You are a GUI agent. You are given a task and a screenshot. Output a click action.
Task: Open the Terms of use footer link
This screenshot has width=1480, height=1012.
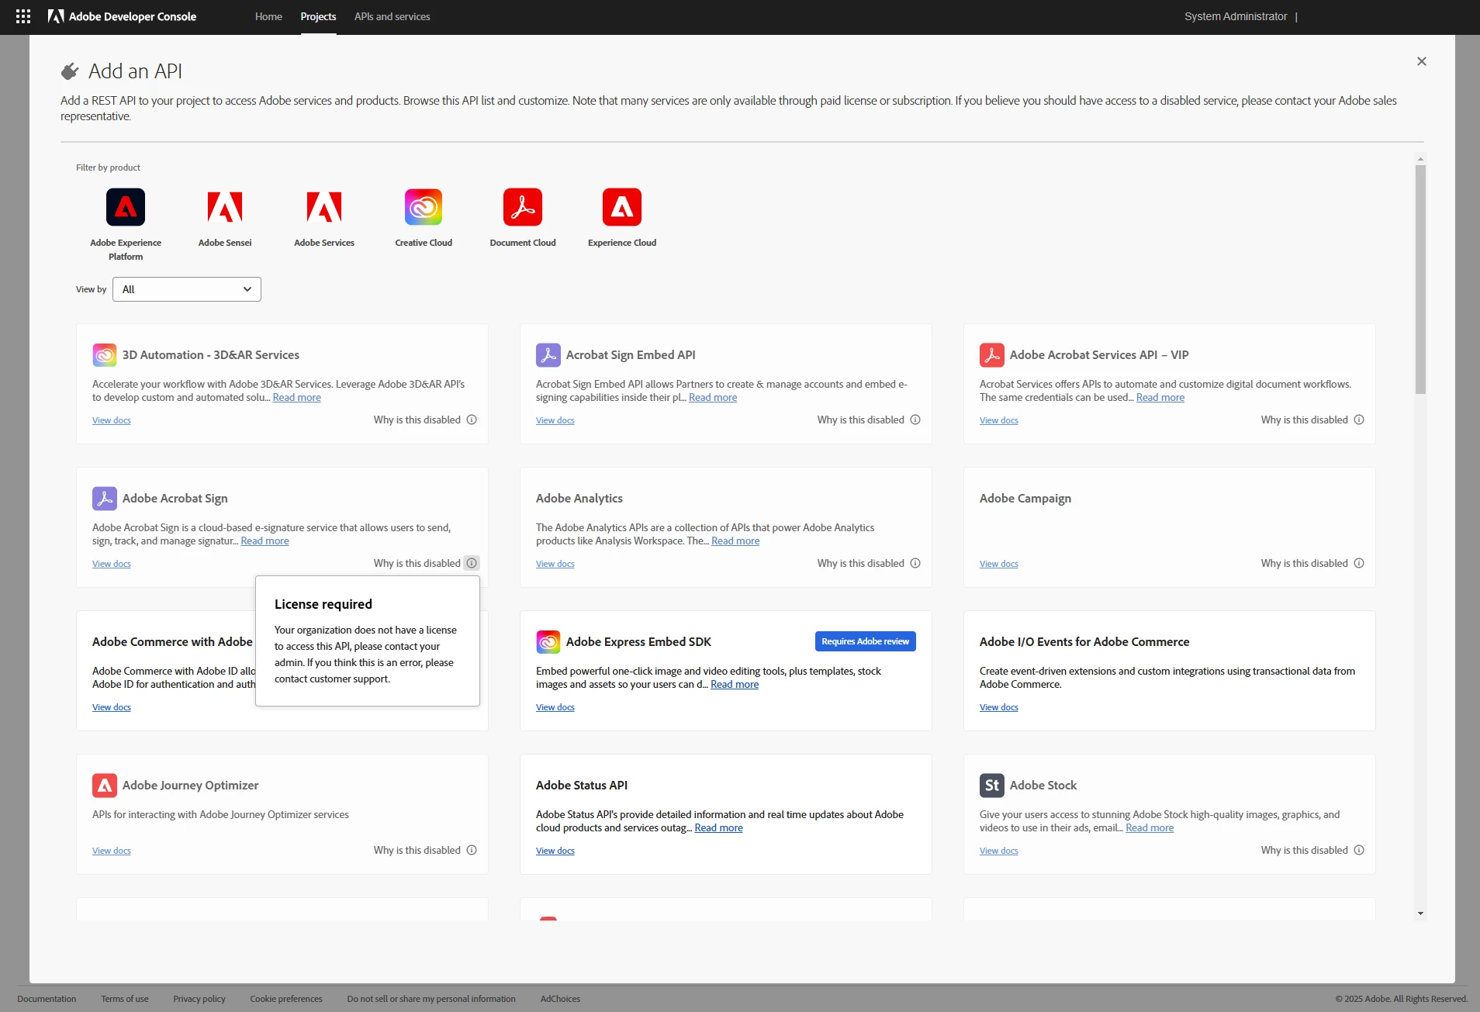click(124, 999)
